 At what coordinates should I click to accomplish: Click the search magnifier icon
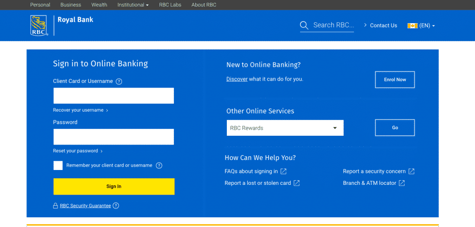304,25
